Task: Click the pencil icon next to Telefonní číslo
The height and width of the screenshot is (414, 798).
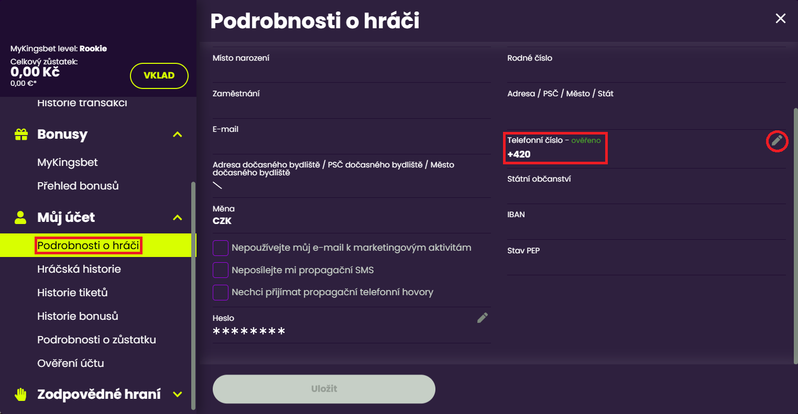Action: click(777, 140)
